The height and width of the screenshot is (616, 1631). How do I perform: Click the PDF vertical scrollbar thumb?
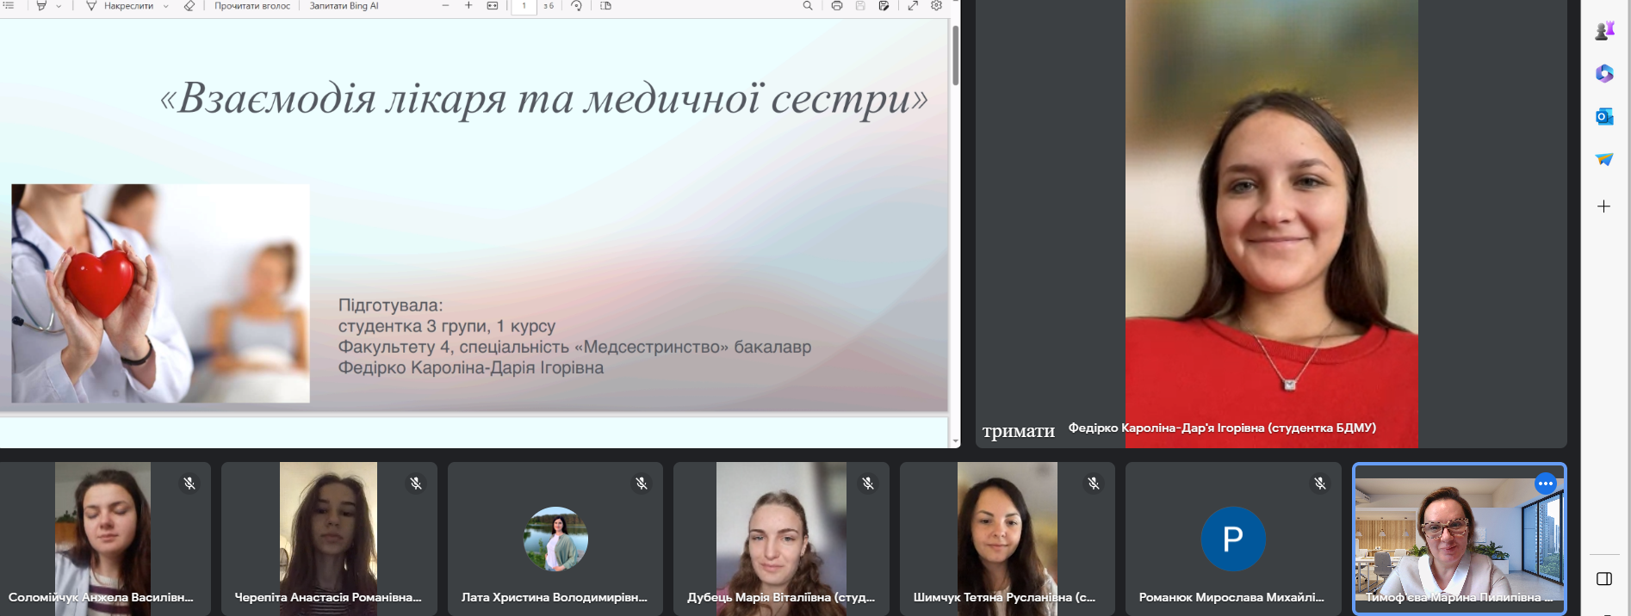tap(955, 55)
